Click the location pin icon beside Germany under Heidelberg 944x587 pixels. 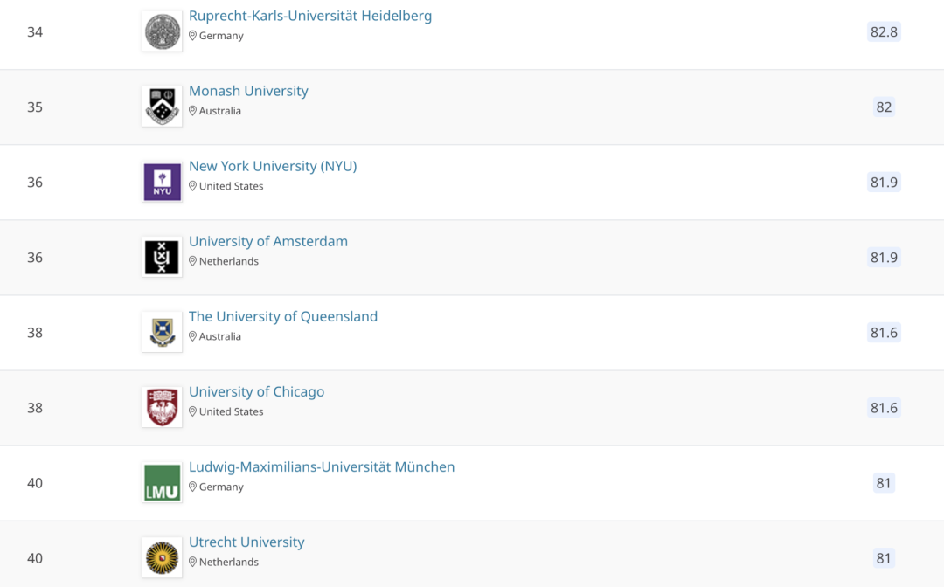coord(193,36)
